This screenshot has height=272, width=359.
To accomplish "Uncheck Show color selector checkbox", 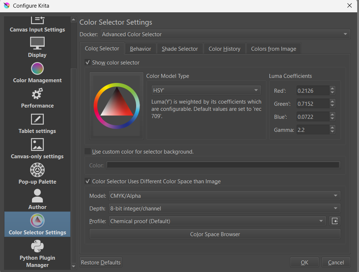I will click(87, 62).
